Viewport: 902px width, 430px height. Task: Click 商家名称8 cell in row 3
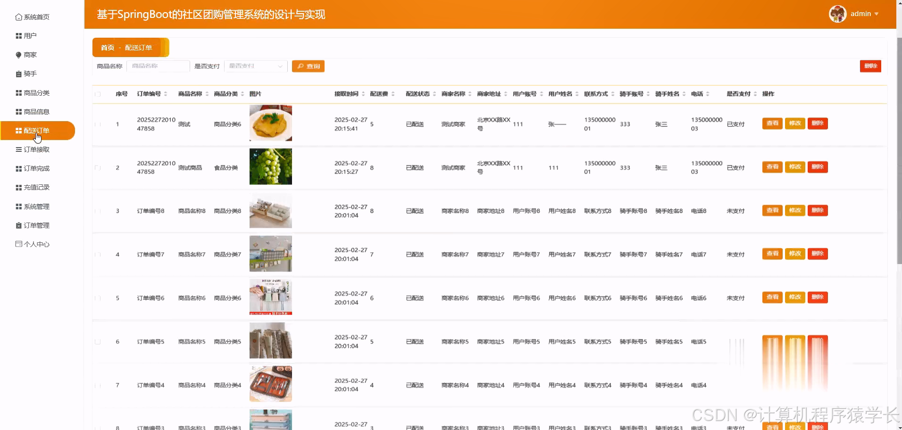tap(455, 211)
